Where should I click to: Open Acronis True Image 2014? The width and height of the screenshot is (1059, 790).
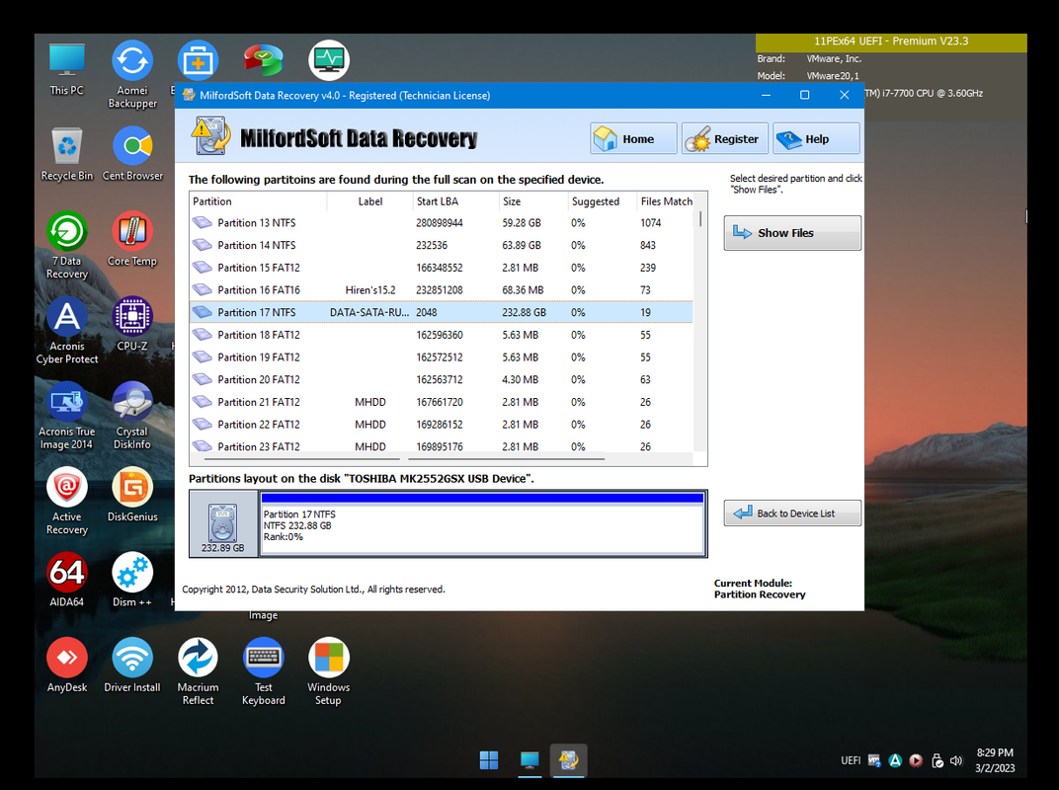tap(67, 416)
